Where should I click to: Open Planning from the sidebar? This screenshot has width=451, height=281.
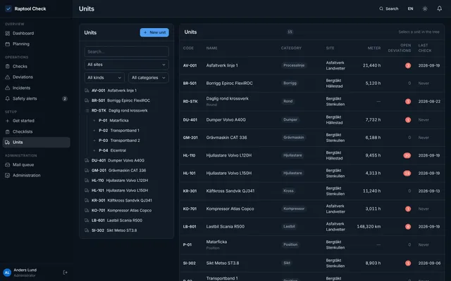pos(36,44)
